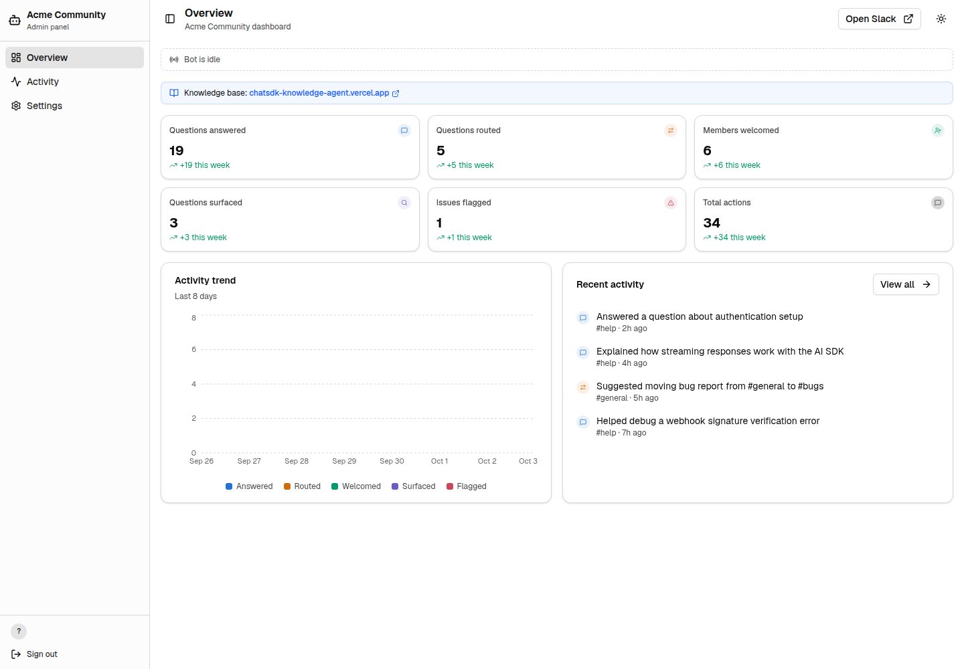Click the Oct 3 axis label
Screen dimensions: 964x669
pyautogui.click(x=528, y=461)
